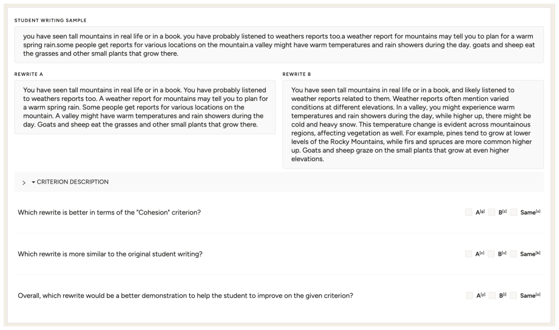This screenshot has width=559, height=330.
Task: Expand the CRITERION DESCRIPTION label text
Action: coord(73,182)
